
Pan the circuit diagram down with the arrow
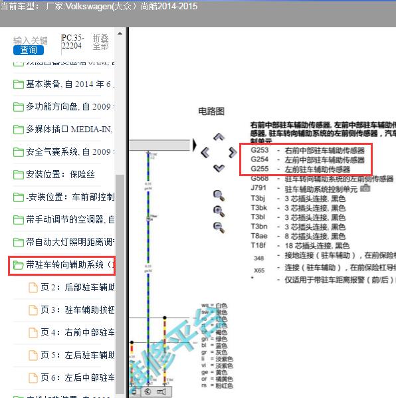coord(219,168)
